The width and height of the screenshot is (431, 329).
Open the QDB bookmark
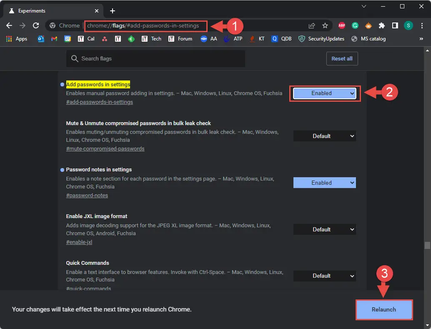click(281, 39)
